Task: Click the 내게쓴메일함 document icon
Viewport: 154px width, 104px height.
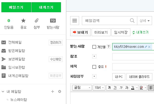Action: coord(4,76)
